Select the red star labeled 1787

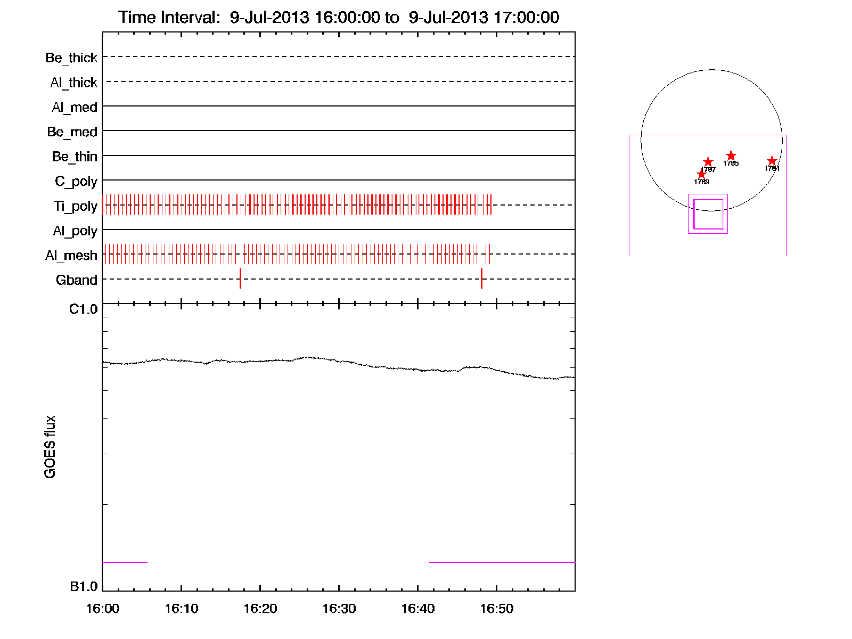click(708, 162)
